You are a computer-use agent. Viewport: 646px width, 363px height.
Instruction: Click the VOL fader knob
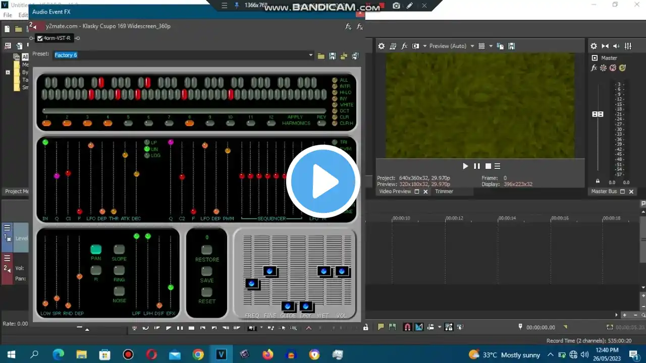pos(342,271)
